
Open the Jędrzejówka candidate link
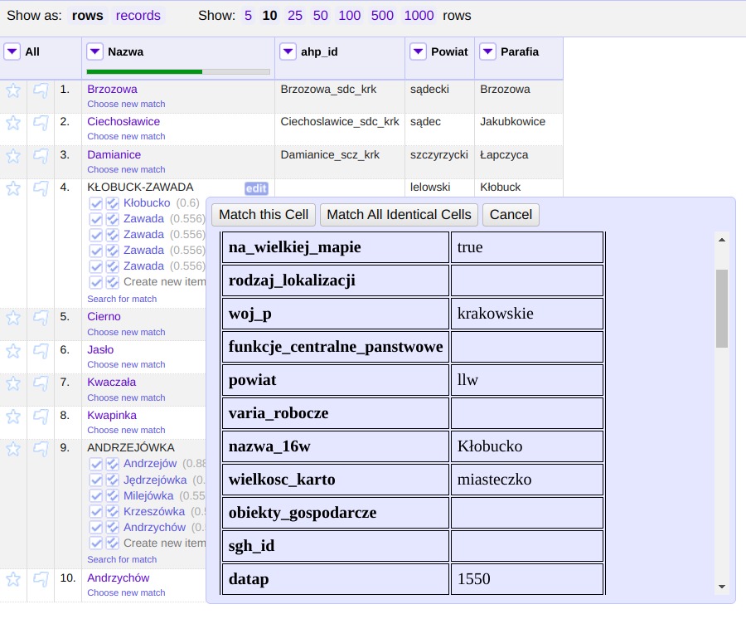pos(155,480)
